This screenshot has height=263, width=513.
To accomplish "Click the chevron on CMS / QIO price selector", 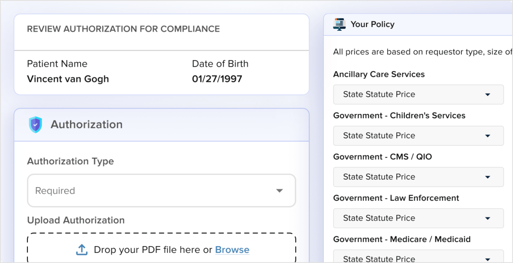I will point(488,177).
